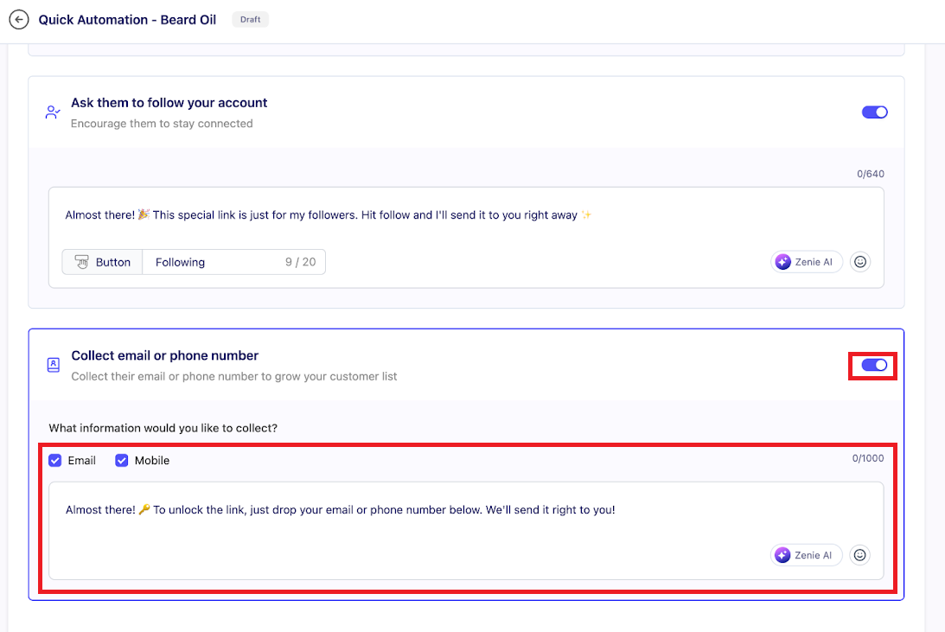Open emoji picker in the follow message box
945x632 pixels.
coord(859,262)
